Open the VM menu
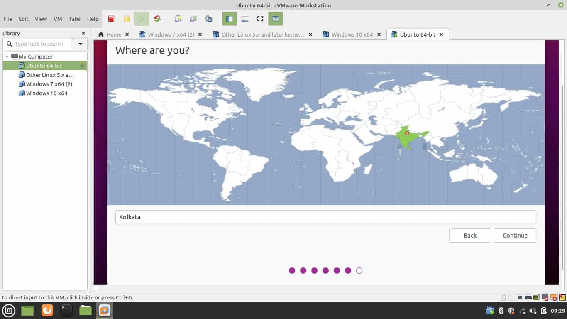This screenshot has width=567, height=319. pyautogui.click(x=58, y=19)
